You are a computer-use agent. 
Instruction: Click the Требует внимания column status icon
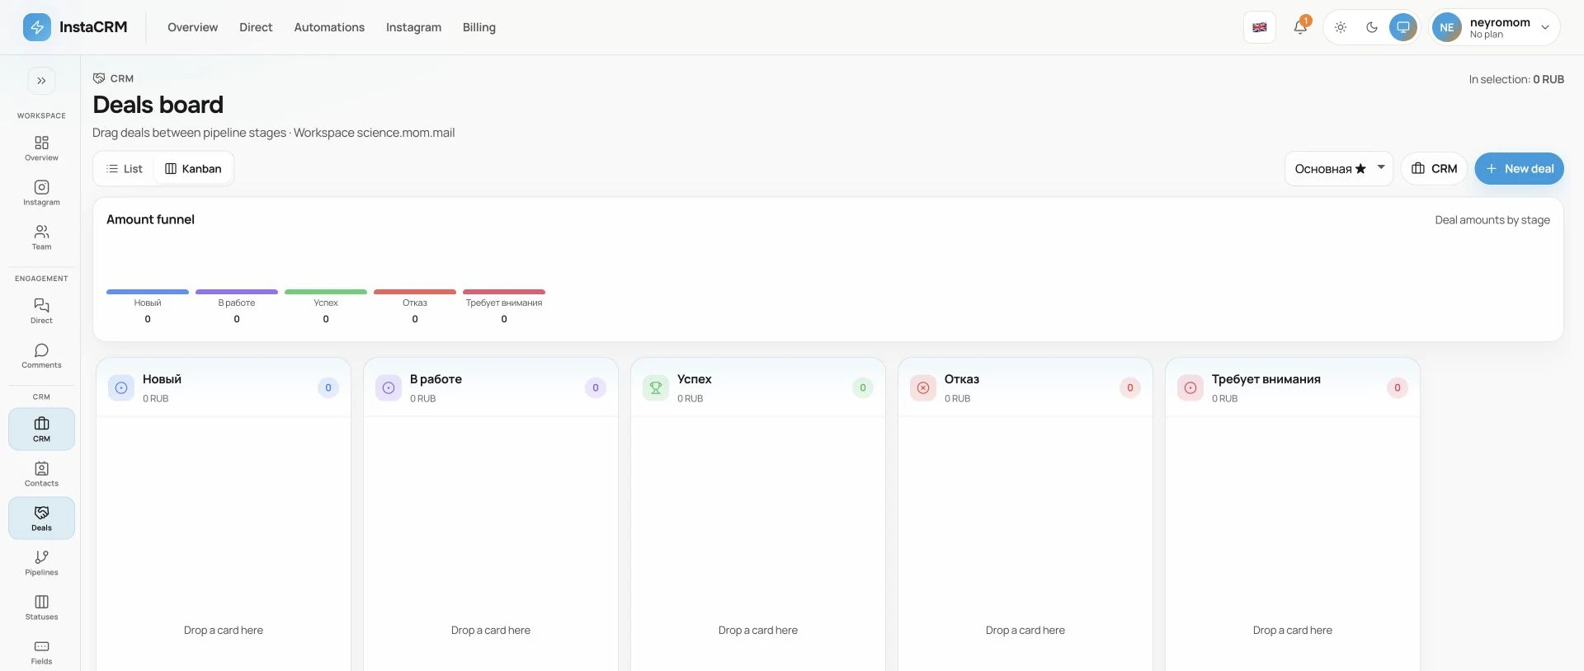tap(1190, 387)
